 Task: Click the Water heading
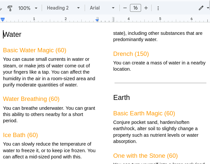point(12,35)
